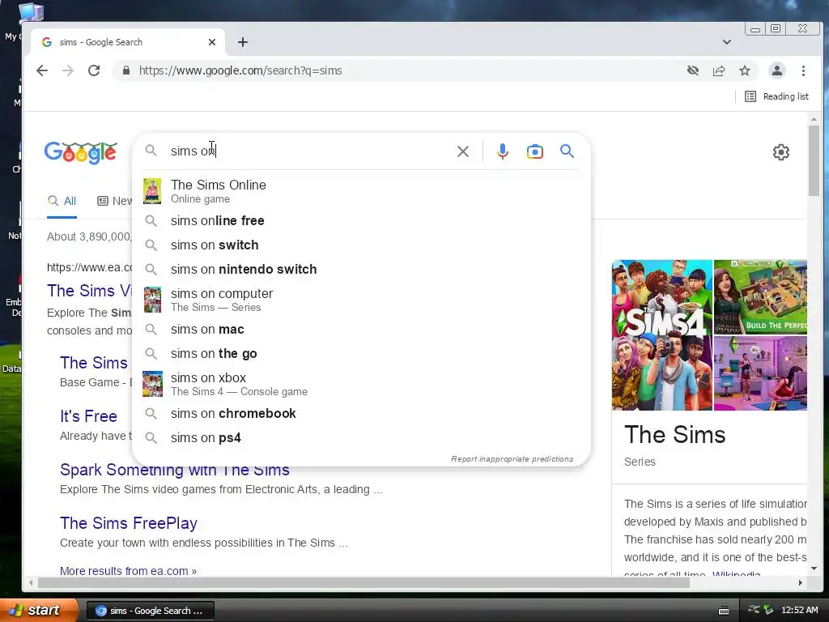The height and width of the screenshot is (622, 829).
Task: Open Google quick settings gear
Action: point(781,152)
